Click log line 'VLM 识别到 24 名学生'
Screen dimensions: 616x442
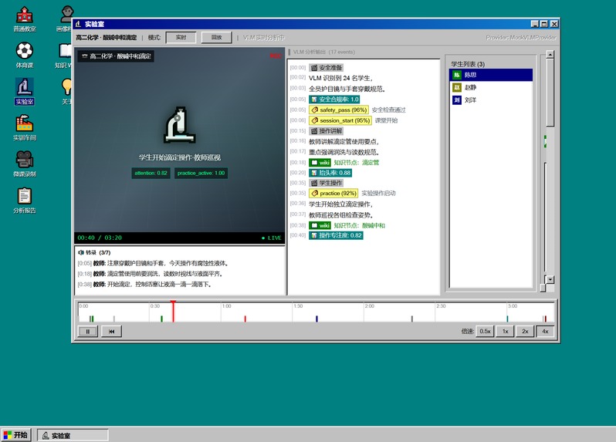pyautogui.click(x=340, y=78)
